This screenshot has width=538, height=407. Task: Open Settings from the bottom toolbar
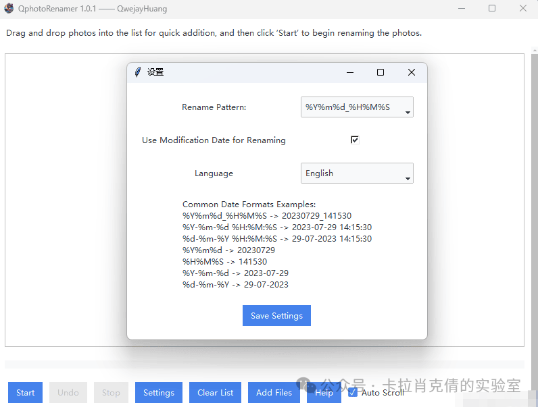point(159,393)
